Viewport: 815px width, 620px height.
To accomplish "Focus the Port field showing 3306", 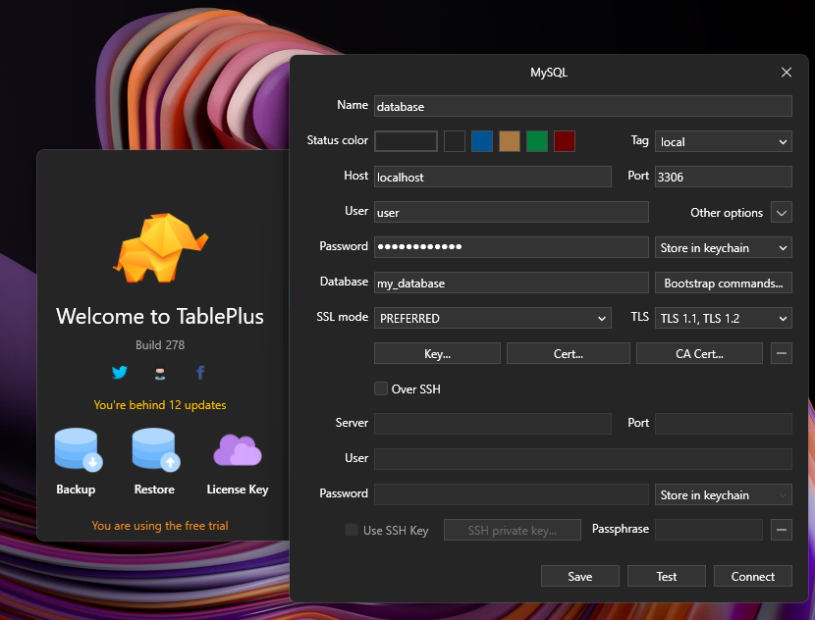I will [724, 177].
